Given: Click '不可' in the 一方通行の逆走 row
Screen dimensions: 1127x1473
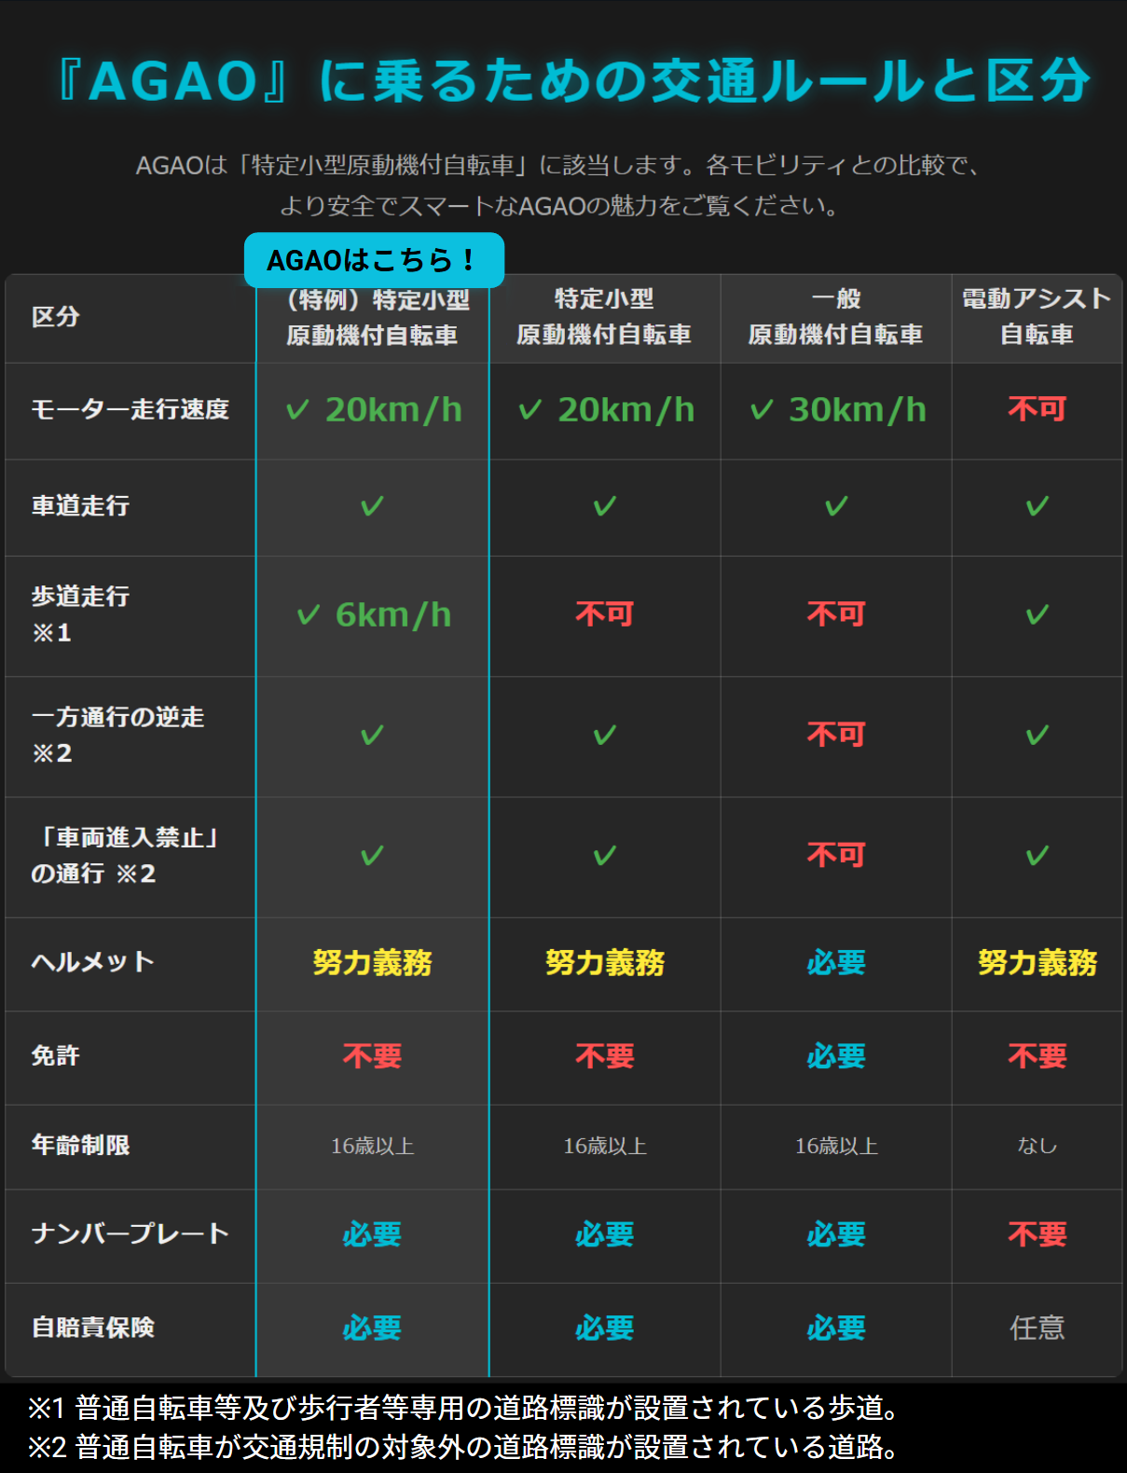Looking at the screenshot, I should [x=836, y=735].
